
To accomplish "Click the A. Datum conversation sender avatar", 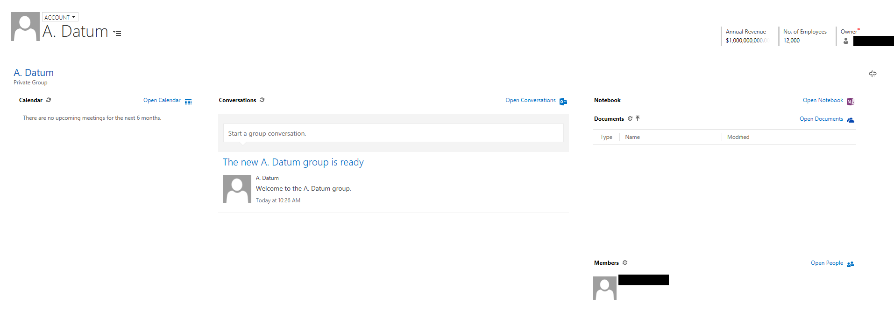I will tap(237, 189).
